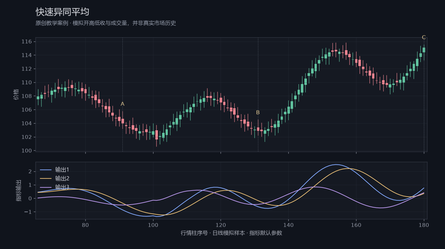Viewport: 445px width, 249px height.
Task: Click the price axis tick 116
Action: click(x=27, y=42)
